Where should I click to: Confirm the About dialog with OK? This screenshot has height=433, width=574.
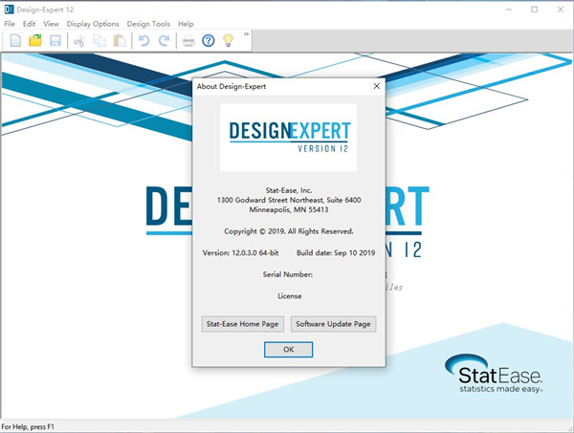coord(288,350)
